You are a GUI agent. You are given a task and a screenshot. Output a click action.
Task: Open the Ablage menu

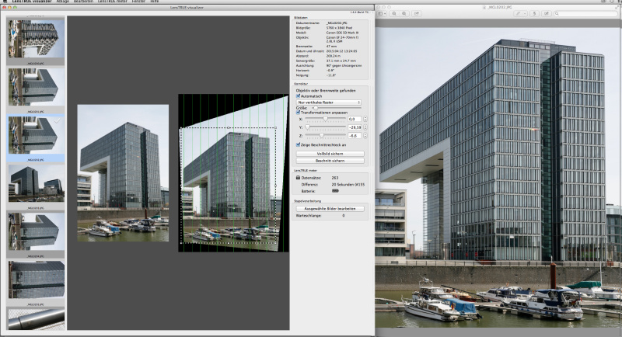(63, 2)
